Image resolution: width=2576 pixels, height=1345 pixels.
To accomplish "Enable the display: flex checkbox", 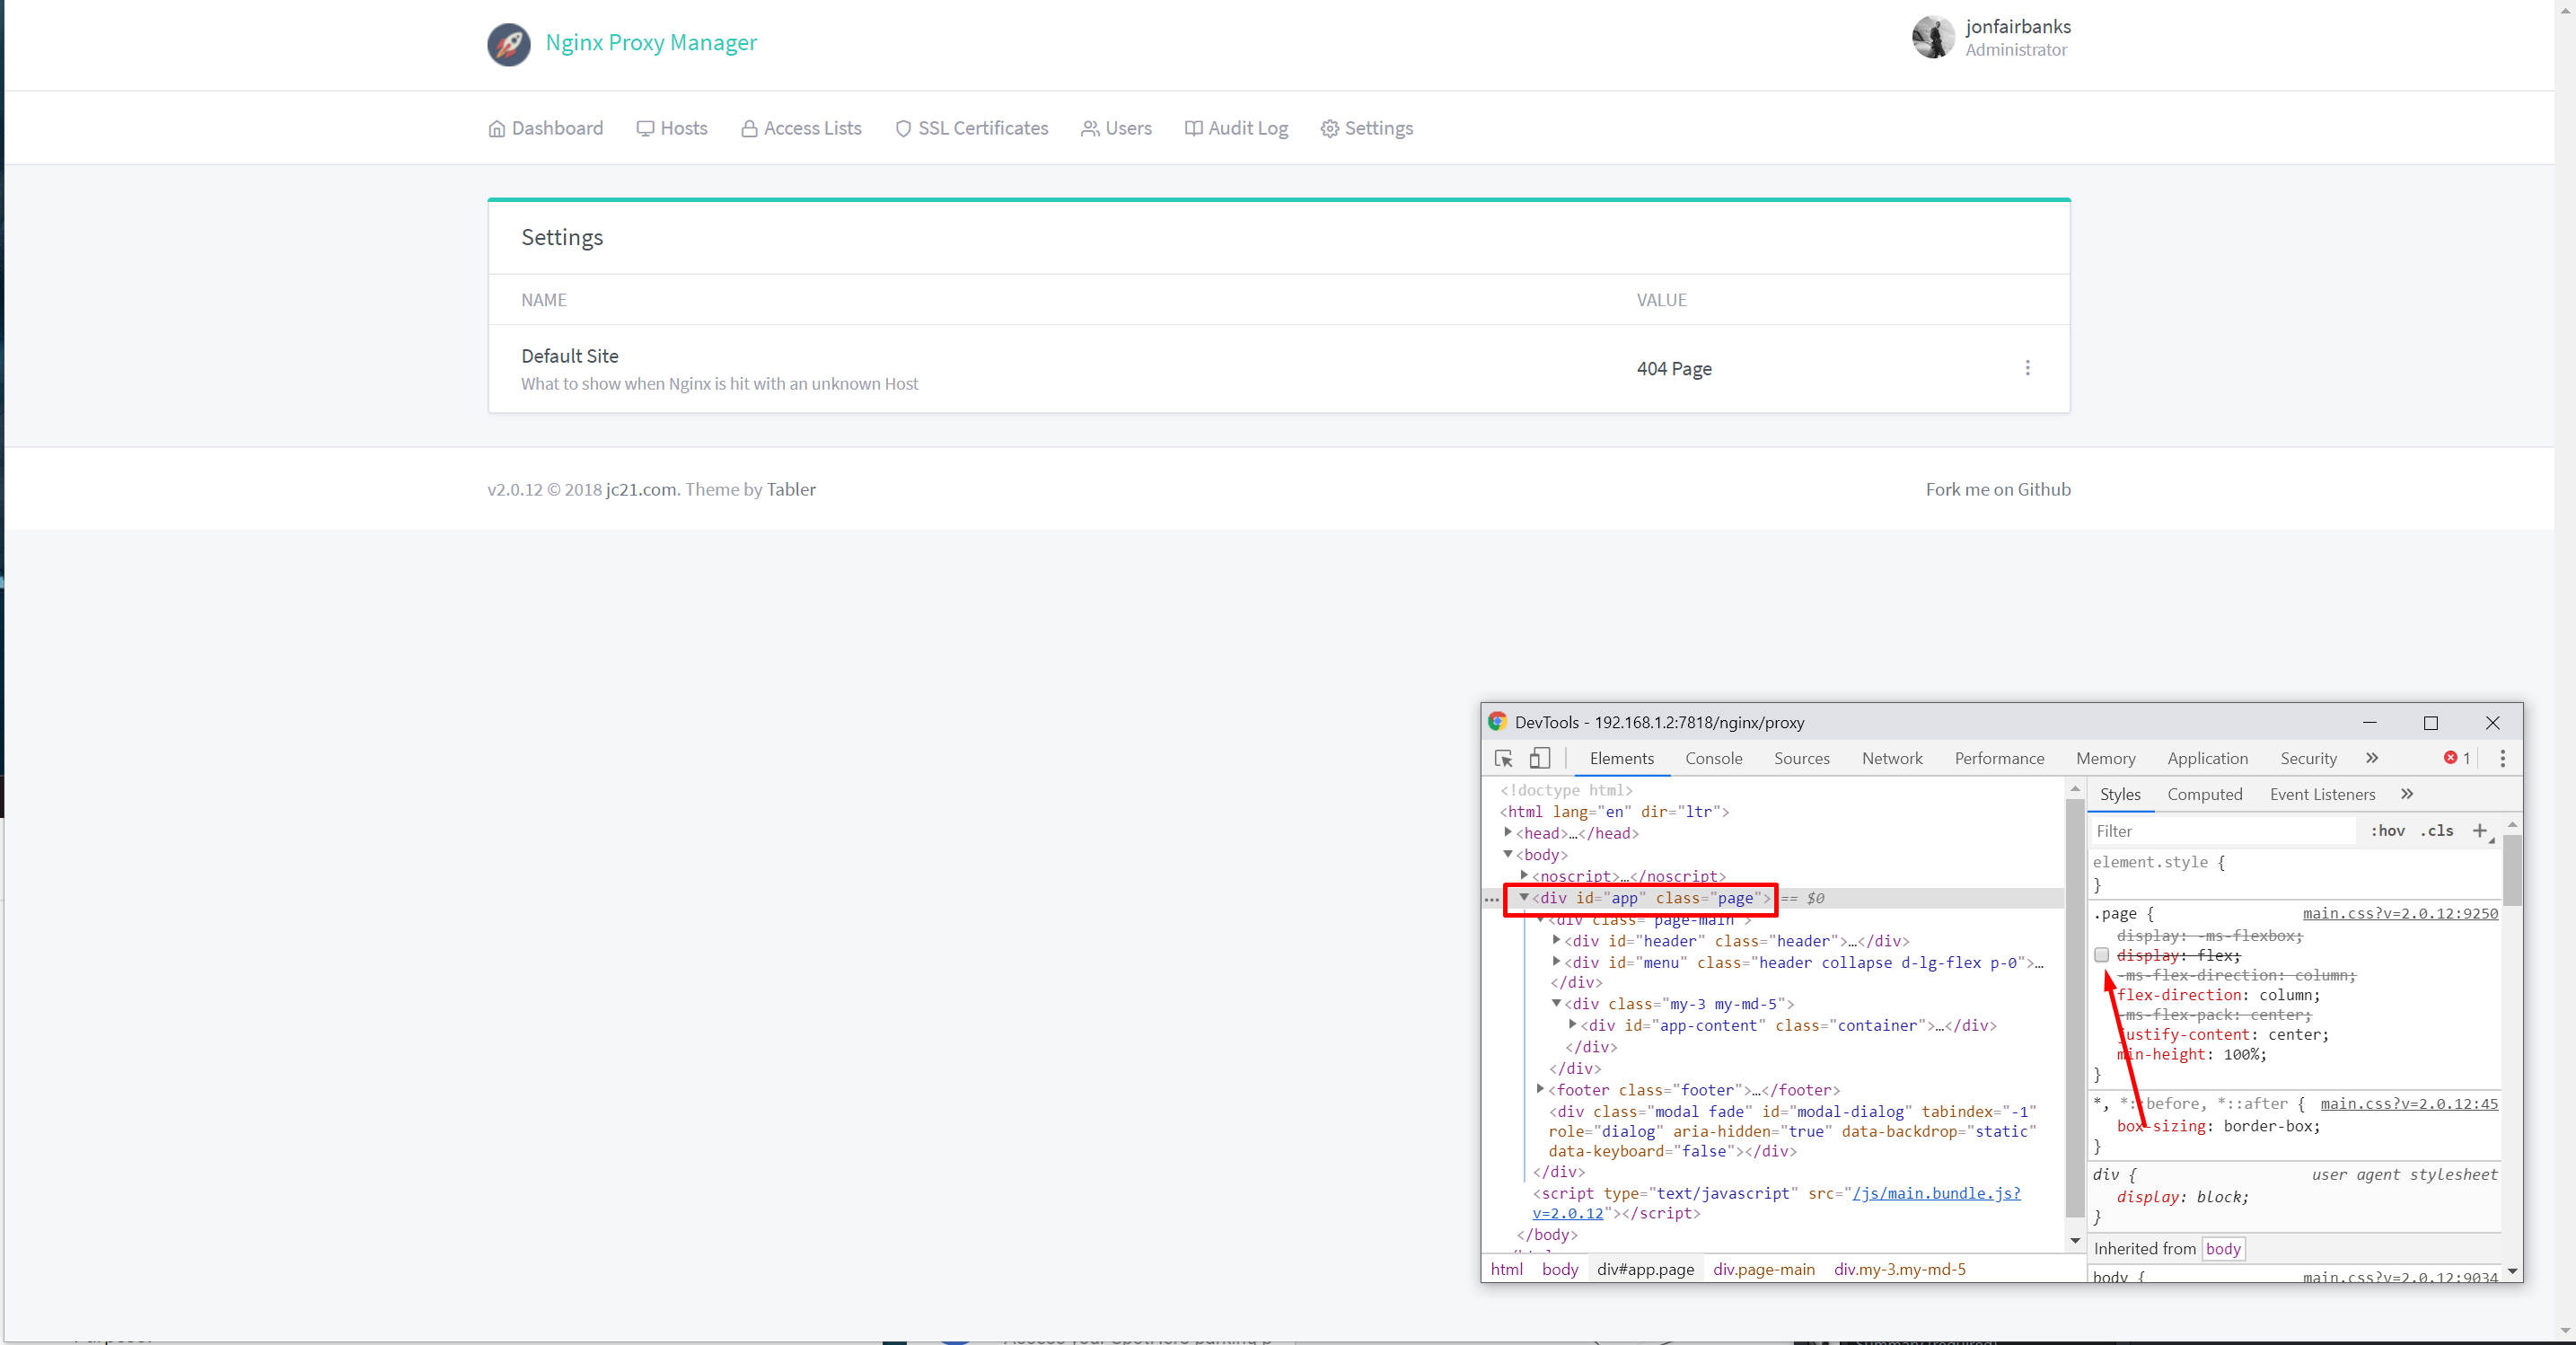I will click(2101, 955).
